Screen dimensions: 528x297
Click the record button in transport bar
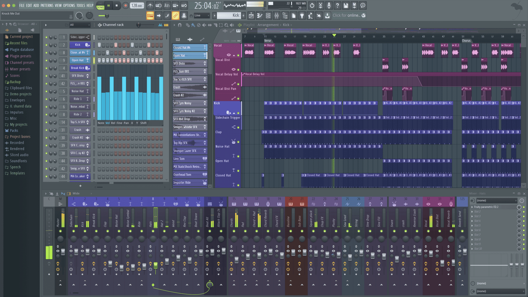tap(125, 5)
